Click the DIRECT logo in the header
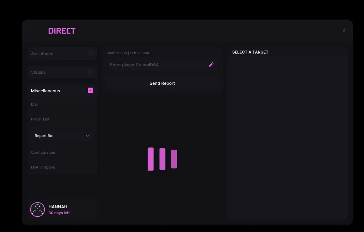The width and height of the screenshot is (364, 232). (62, 31)
